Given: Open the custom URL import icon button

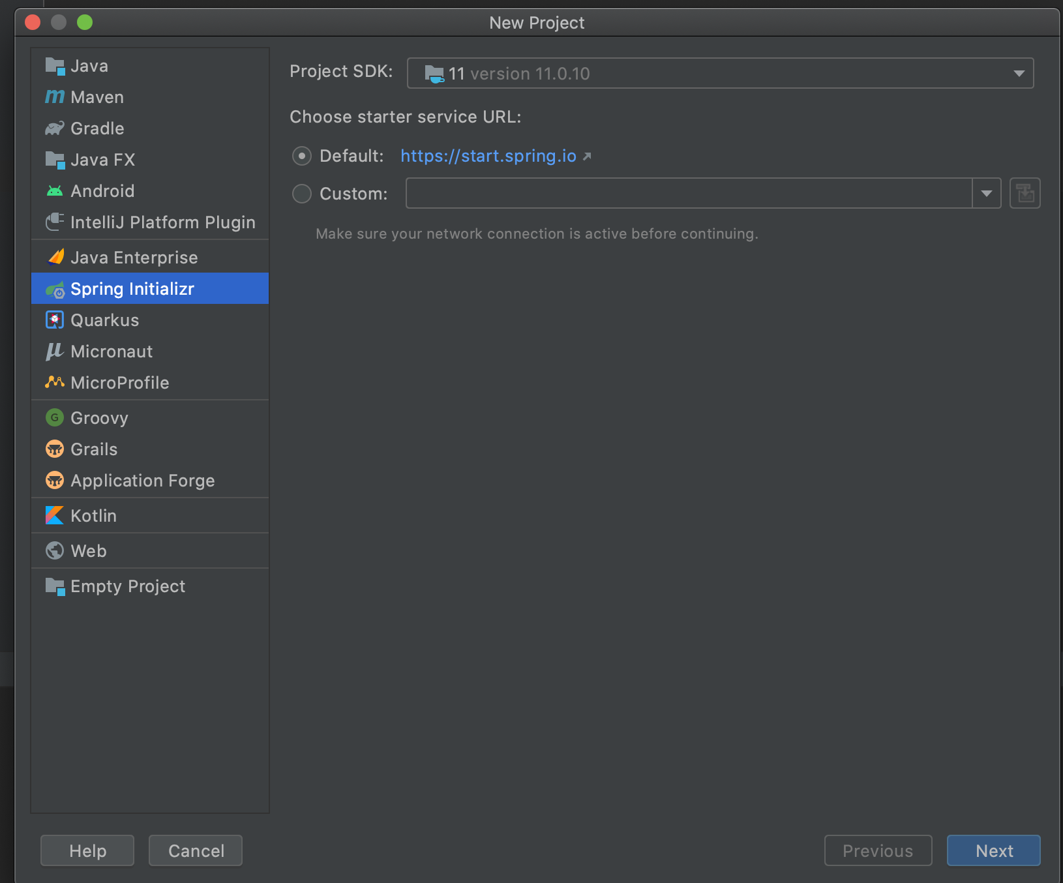Looking at the screenshot, I should (x=1025, y=193).
